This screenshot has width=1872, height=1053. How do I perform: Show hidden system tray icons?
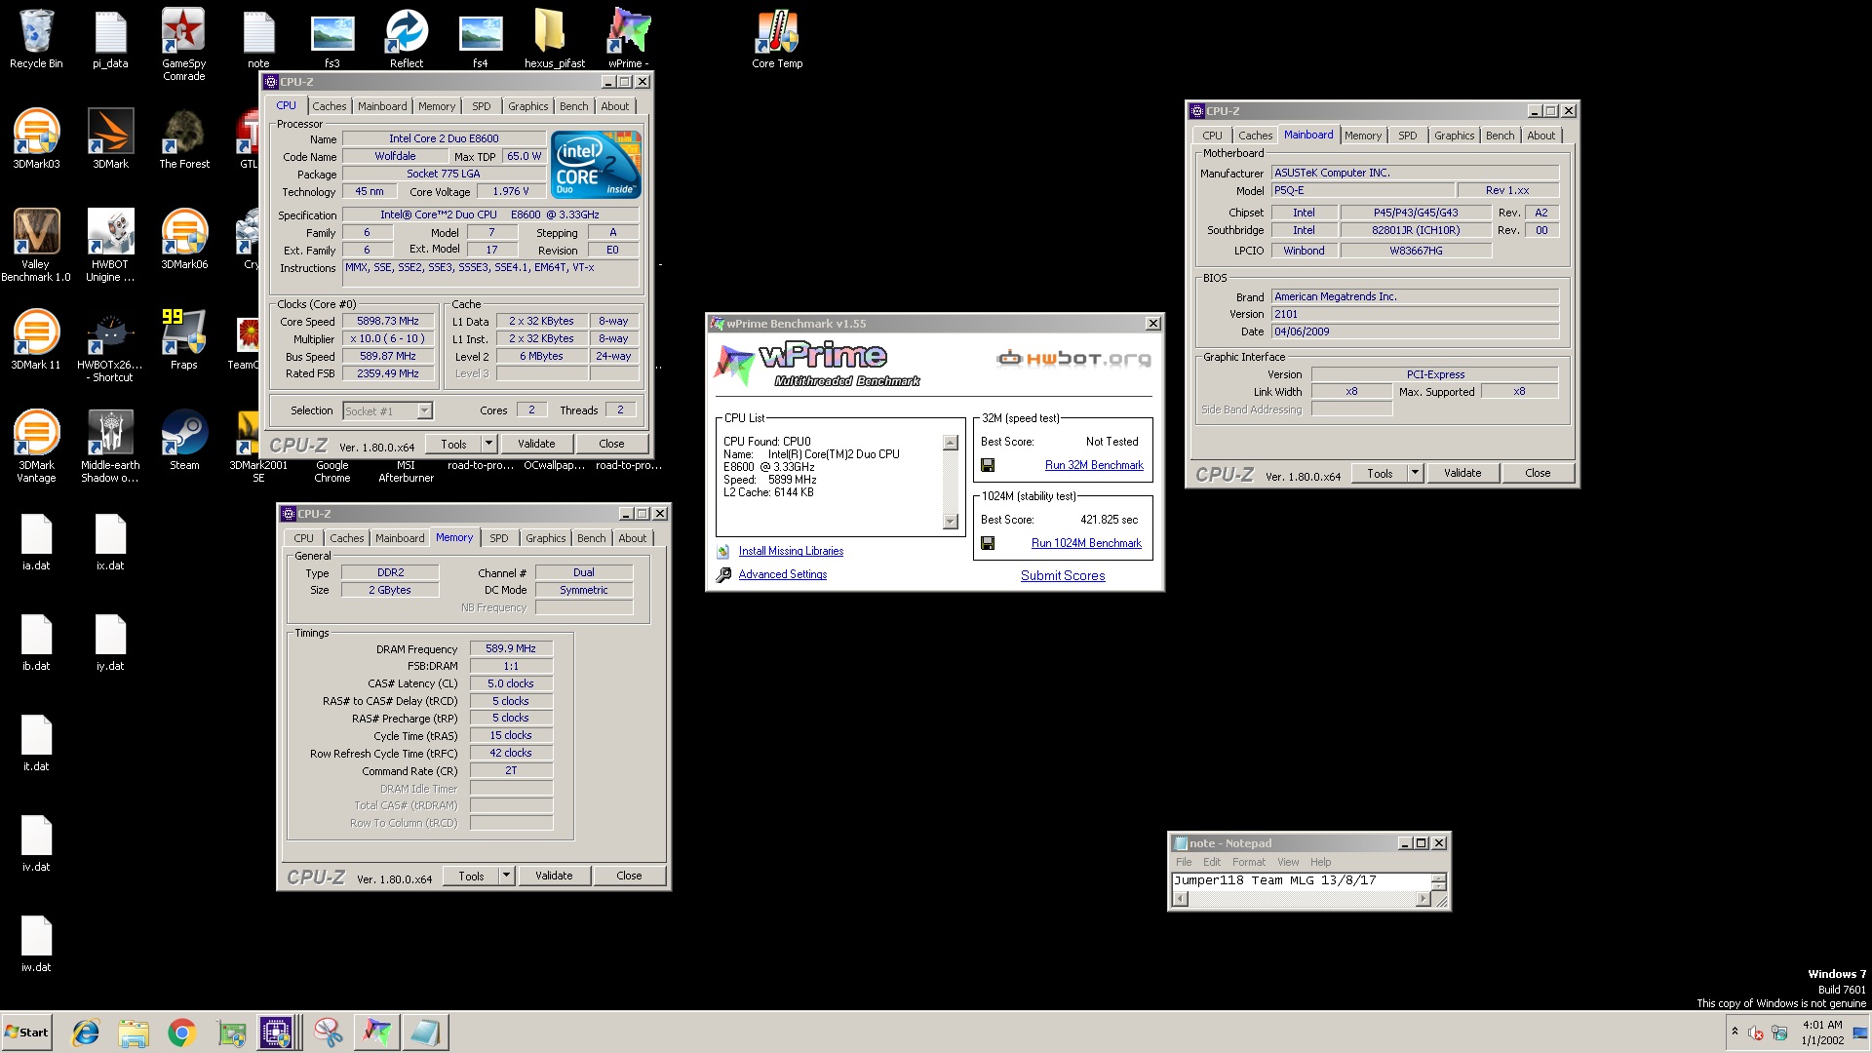[1735, 1032]
